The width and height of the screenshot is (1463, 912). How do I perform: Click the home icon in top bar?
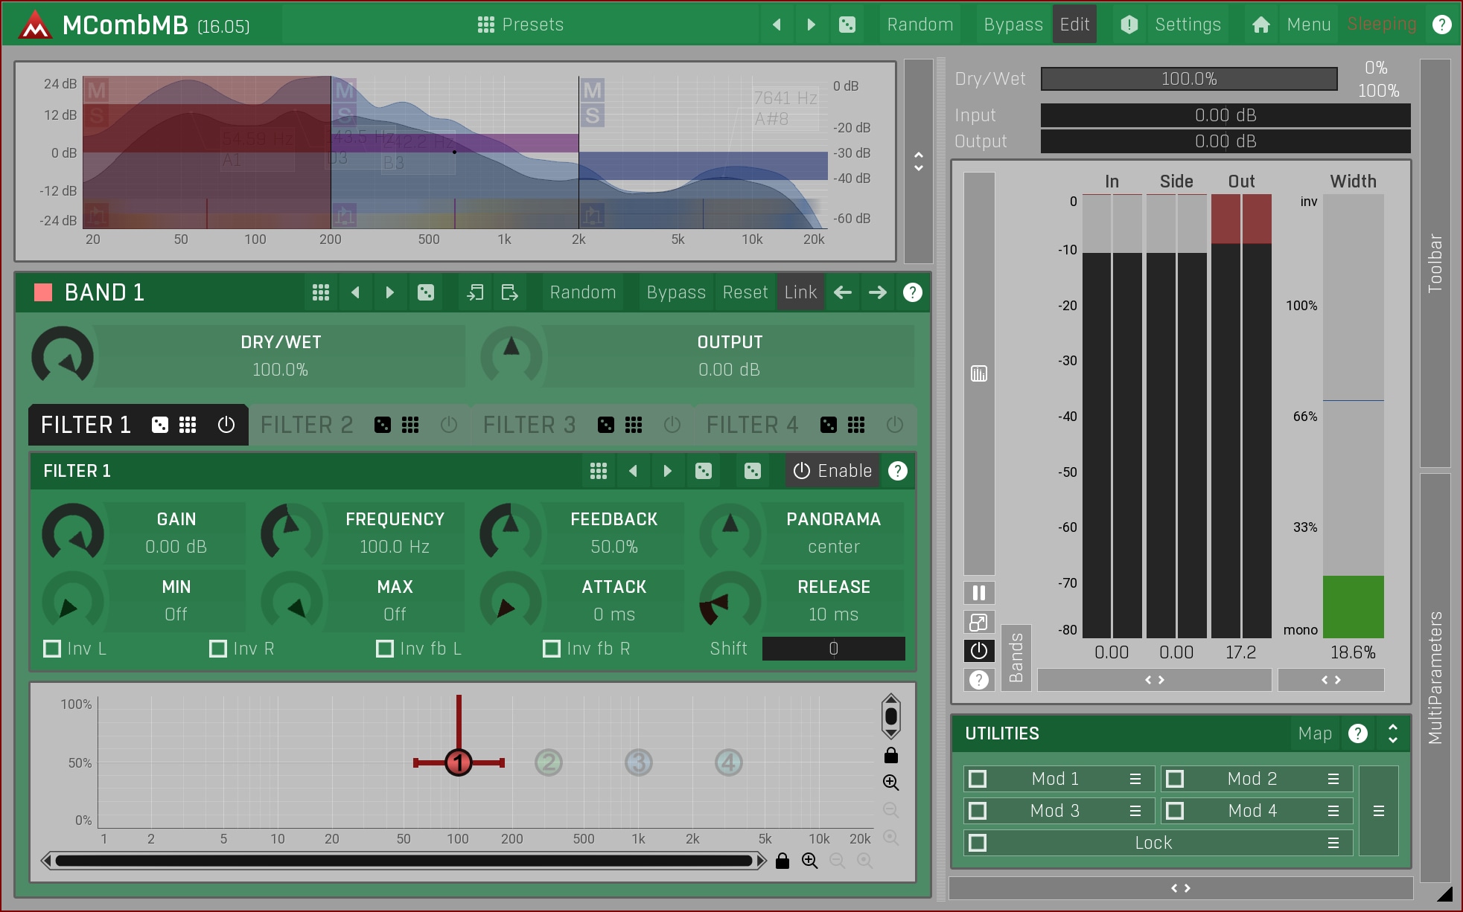point(1260,25)
